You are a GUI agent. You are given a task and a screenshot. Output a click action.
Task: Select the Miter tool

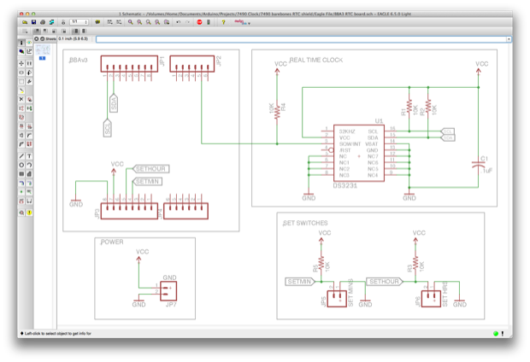[x=29, y=136]
